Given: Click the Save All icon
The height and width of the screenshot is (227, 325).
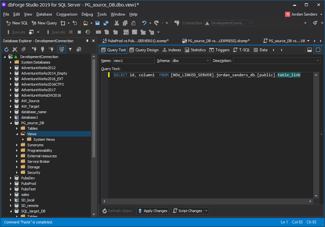Looking at the screenshot, I should pos(106,23).
